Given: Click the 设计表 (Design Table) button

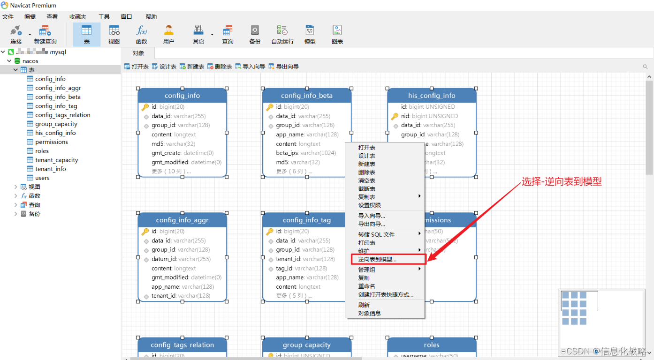Looking at the screenshot, I should [164, 67].
